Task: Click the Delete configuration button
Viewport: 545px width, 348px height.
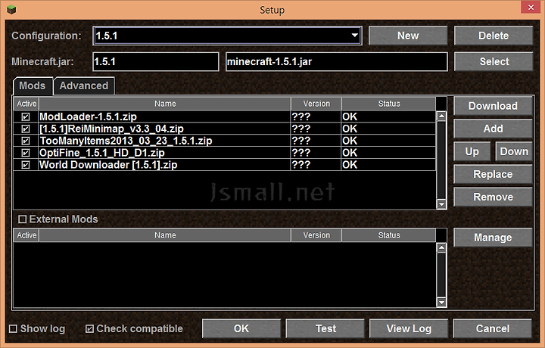Action: [x=494, y=36]
